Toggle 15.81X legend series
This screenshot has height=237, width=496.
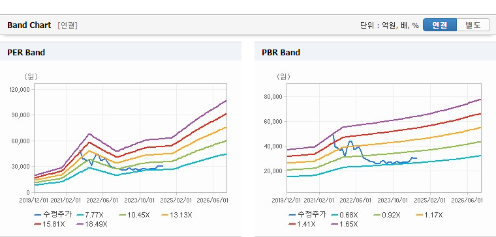[50, 225]
